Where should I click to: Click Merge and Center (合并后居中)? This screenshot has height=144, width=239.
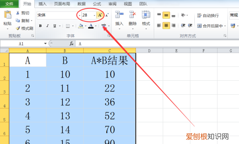point(210,26)
